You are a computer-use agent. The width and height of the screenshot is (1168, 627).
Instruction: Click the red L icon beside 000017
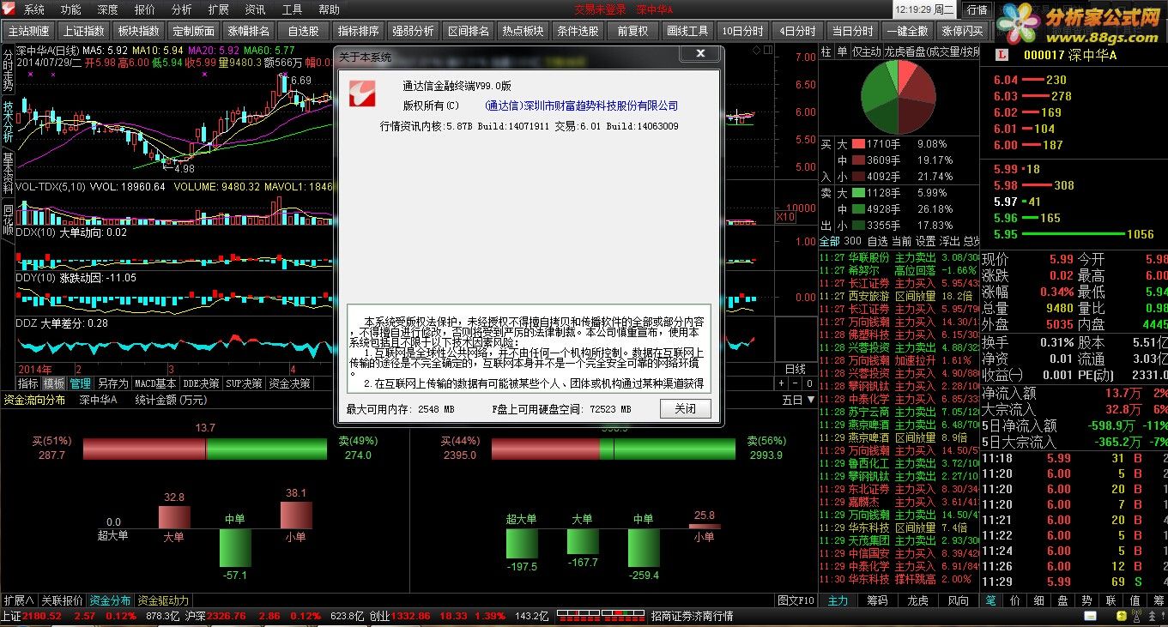click(x=1001, y=55)
